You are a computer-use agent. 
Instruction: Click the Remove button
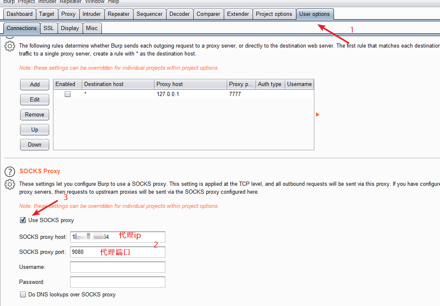pyautogui.click(x=35, y=114)
